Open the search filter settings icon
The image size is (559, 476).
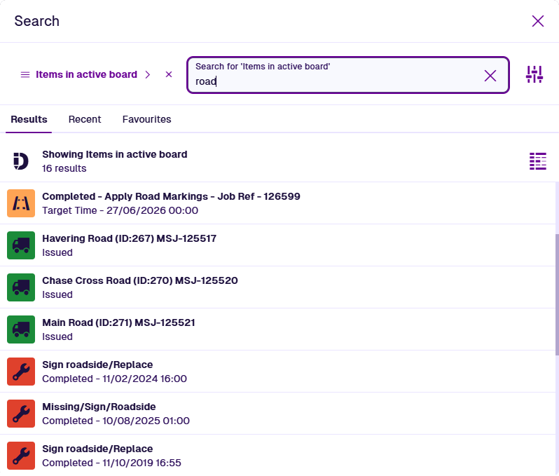coord(534,74)
